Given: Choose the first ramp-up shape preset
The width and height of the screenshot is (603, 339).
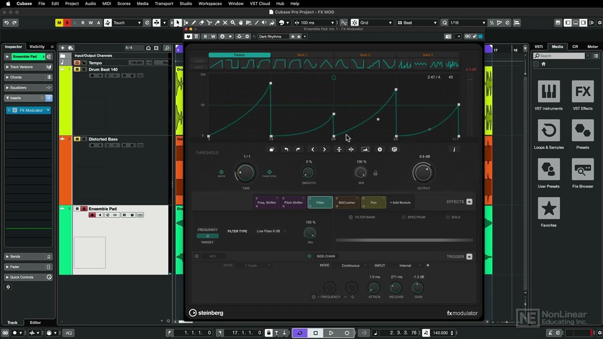Looking at the screenshot, I should click(216, 65).
